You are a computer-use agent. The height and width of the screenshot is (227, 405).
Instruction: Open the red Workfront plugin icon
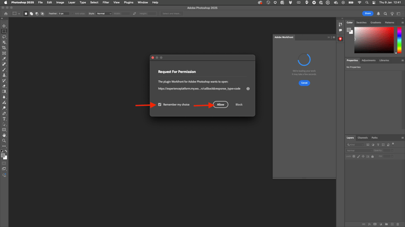[x=340, y=39]
